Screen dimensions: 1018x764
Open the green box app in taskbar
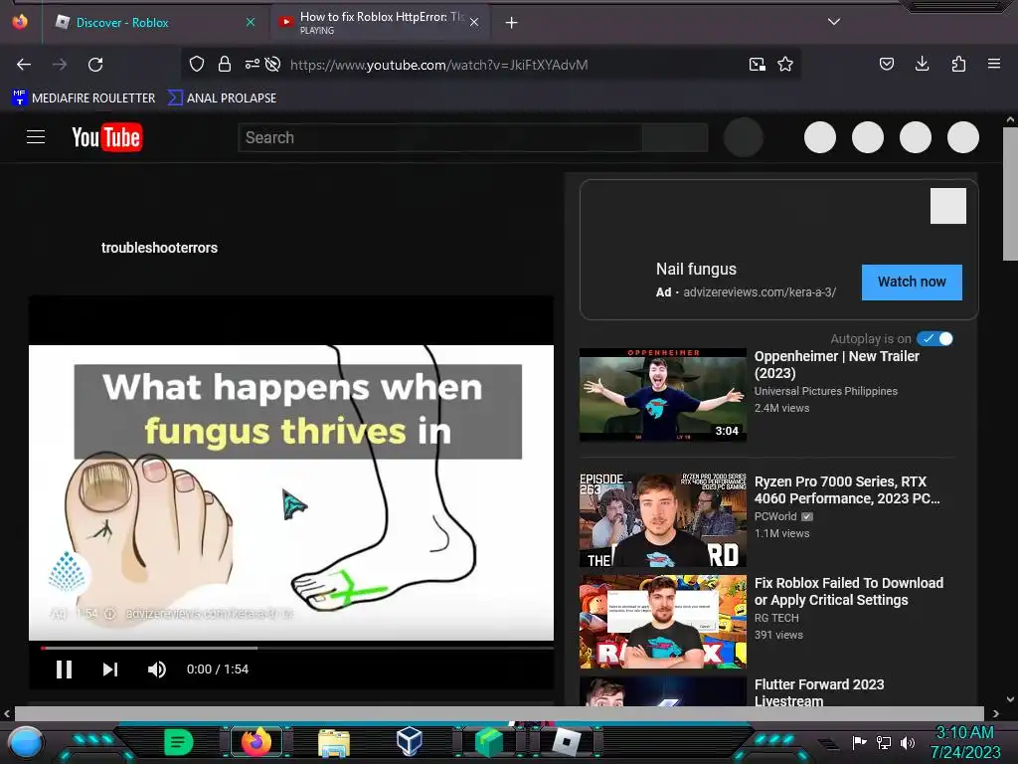tap(489, 742)
